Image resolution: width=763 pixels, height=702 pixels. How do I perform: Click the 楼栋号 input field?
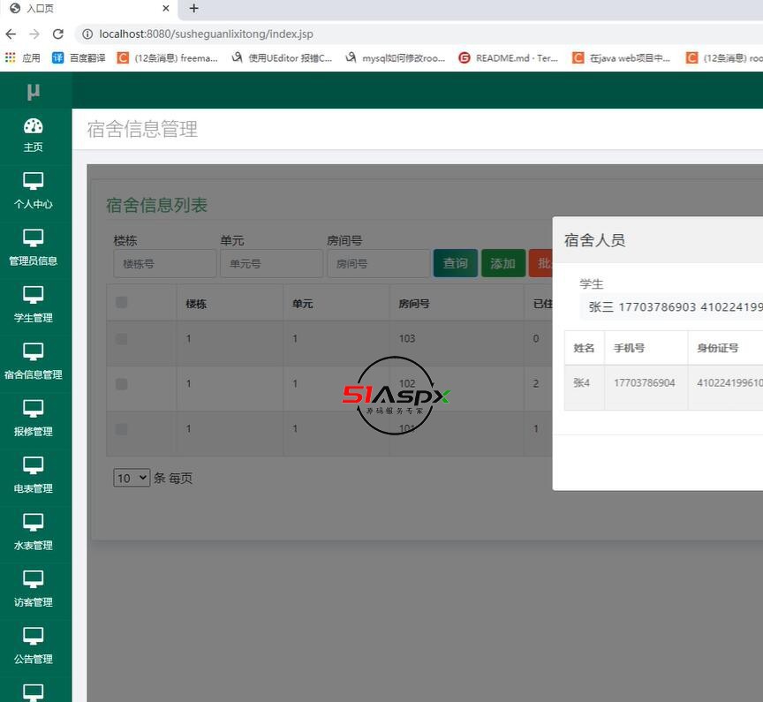165,263
